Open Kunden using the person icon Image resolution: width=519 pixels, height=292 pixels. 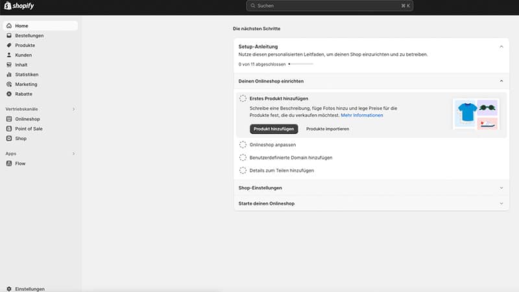pyautogui.click(x=9, y=55)
